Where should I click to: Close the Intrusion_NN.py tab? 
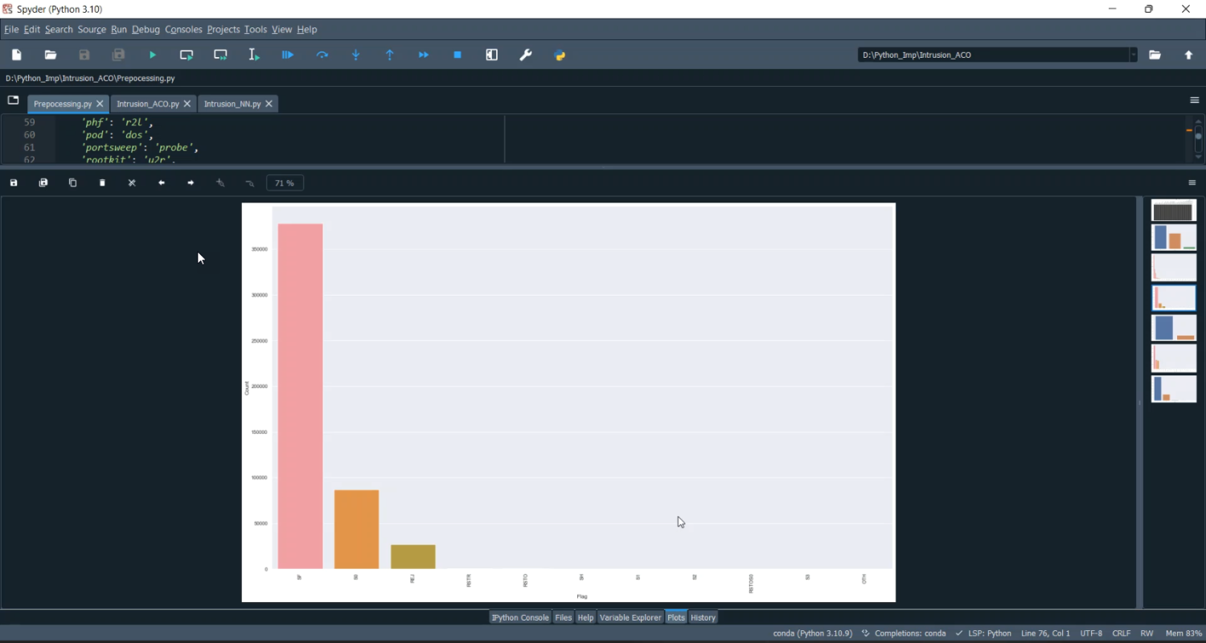point(269,104)
